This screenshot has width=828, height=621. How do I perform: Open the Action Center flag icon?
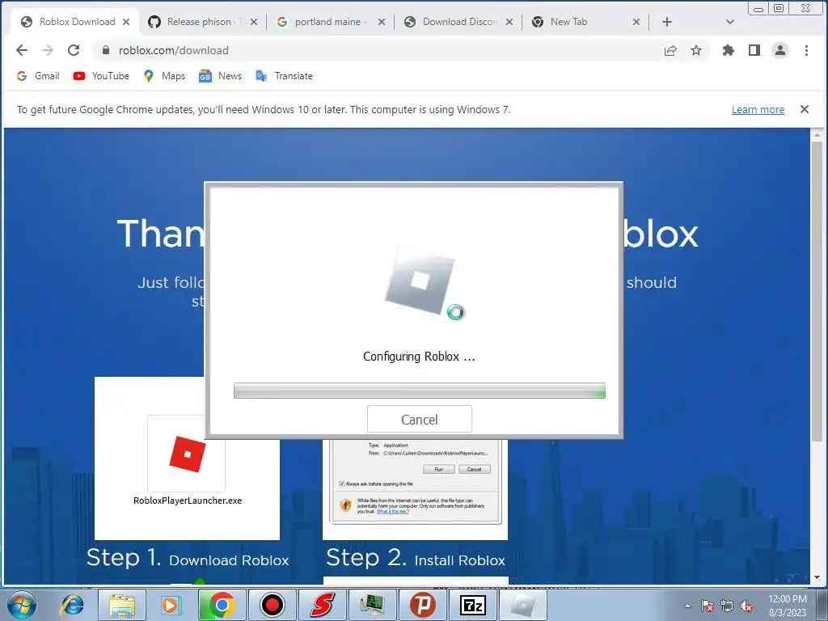(708, 606)
